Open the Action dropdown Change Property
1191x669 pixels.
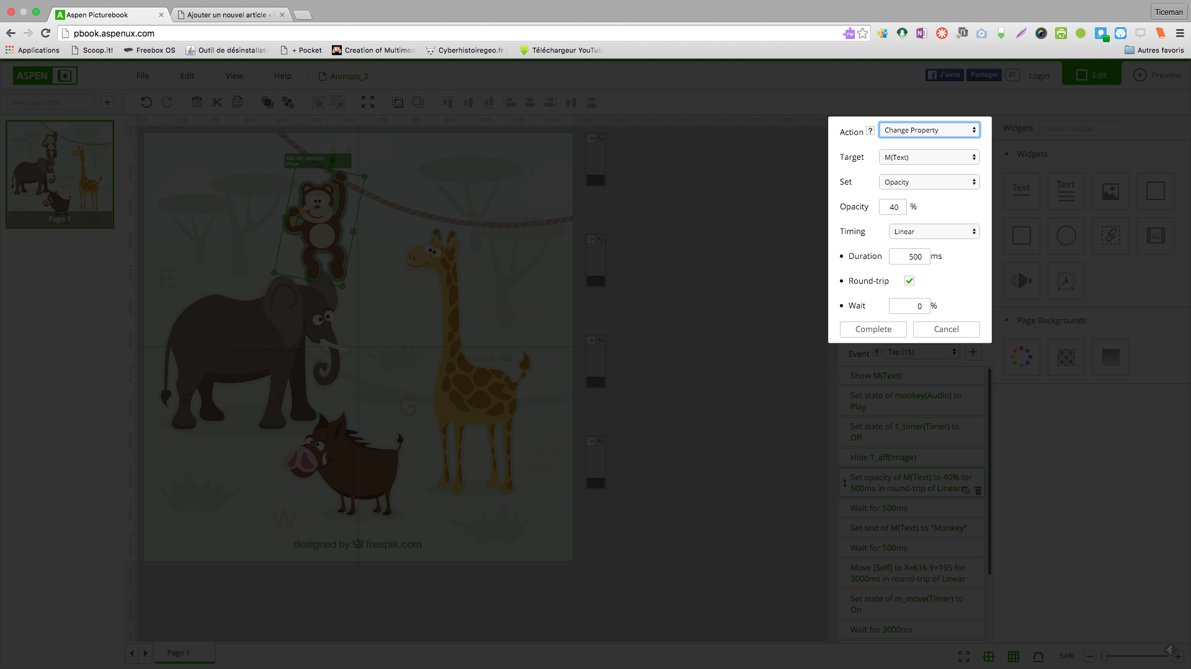tap(929, 129)
